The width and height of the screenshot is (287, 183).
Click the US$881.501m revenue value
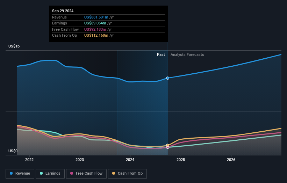click(x=96, y=17)
